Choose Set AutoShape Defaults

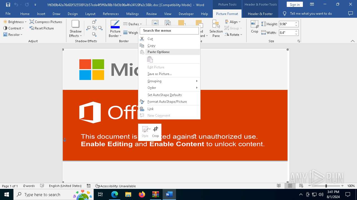point(170,95)
